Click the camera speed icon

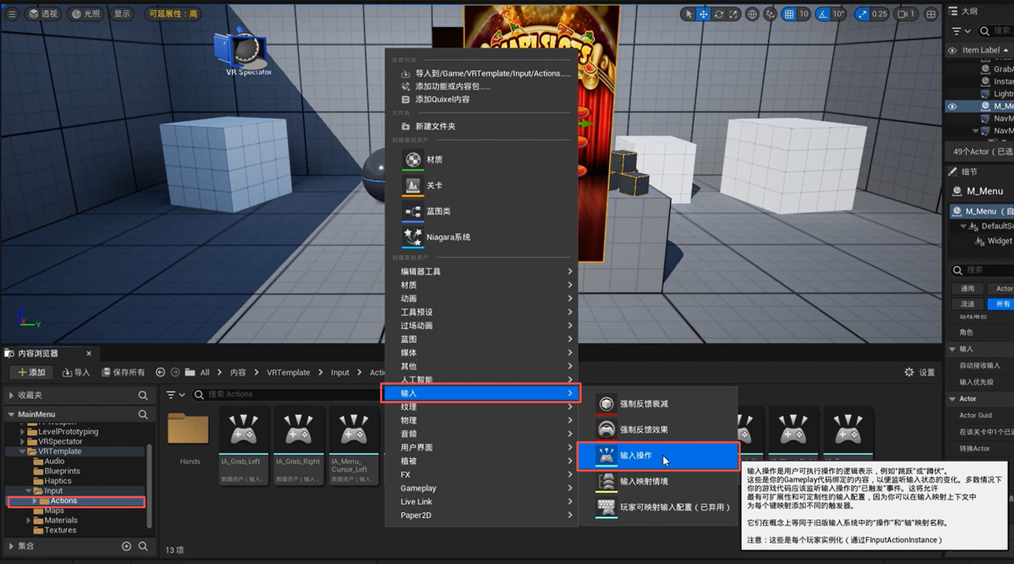(903, 14)
